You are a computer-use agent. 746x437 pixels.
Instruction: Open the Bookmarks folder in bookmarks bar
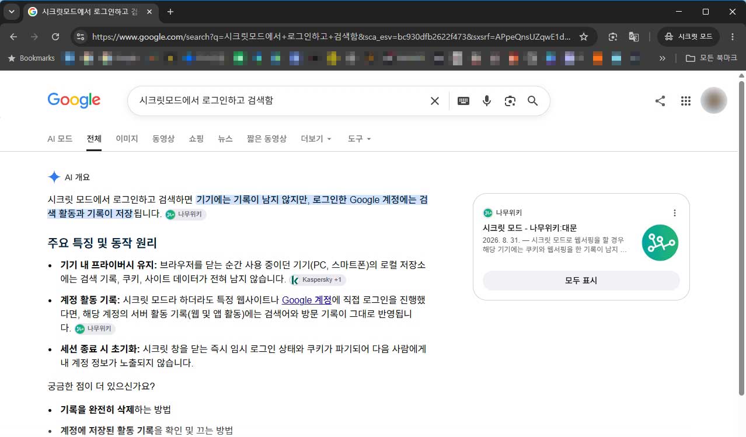pyautogui.click(x=31, y=58)
